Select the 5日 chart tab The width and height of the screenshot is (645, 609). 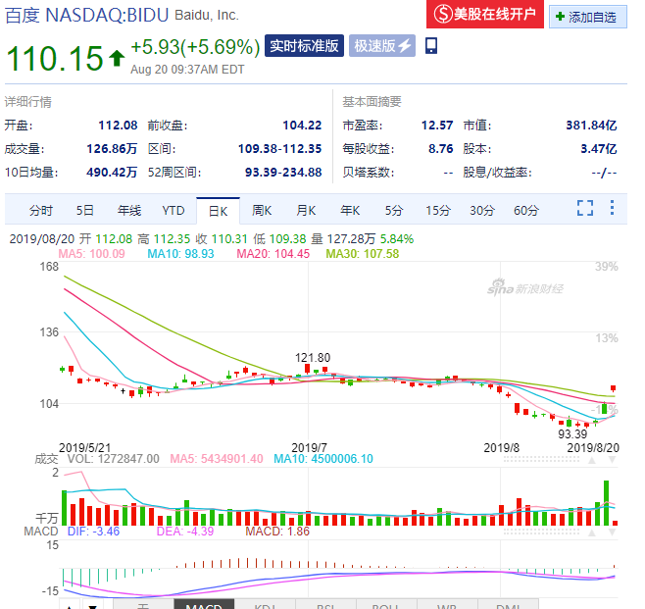pyautogui.click(x=85, y=210)
